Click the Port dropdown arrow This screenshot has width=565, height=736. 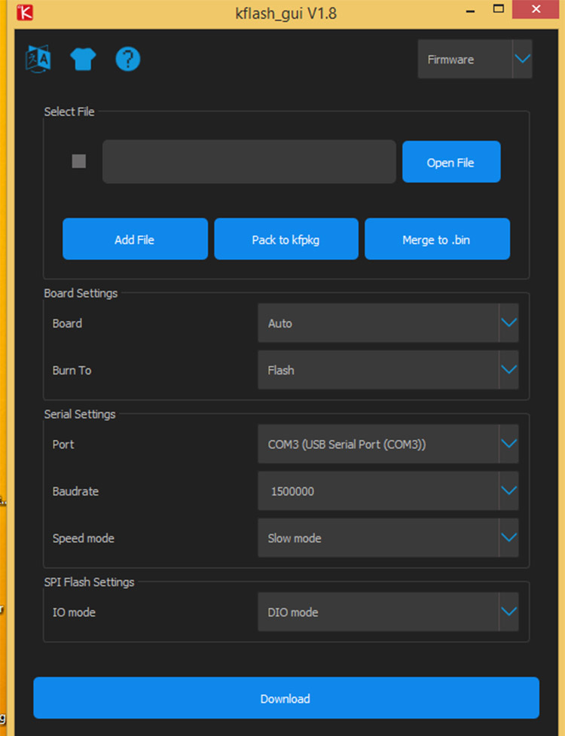[508, 444]
